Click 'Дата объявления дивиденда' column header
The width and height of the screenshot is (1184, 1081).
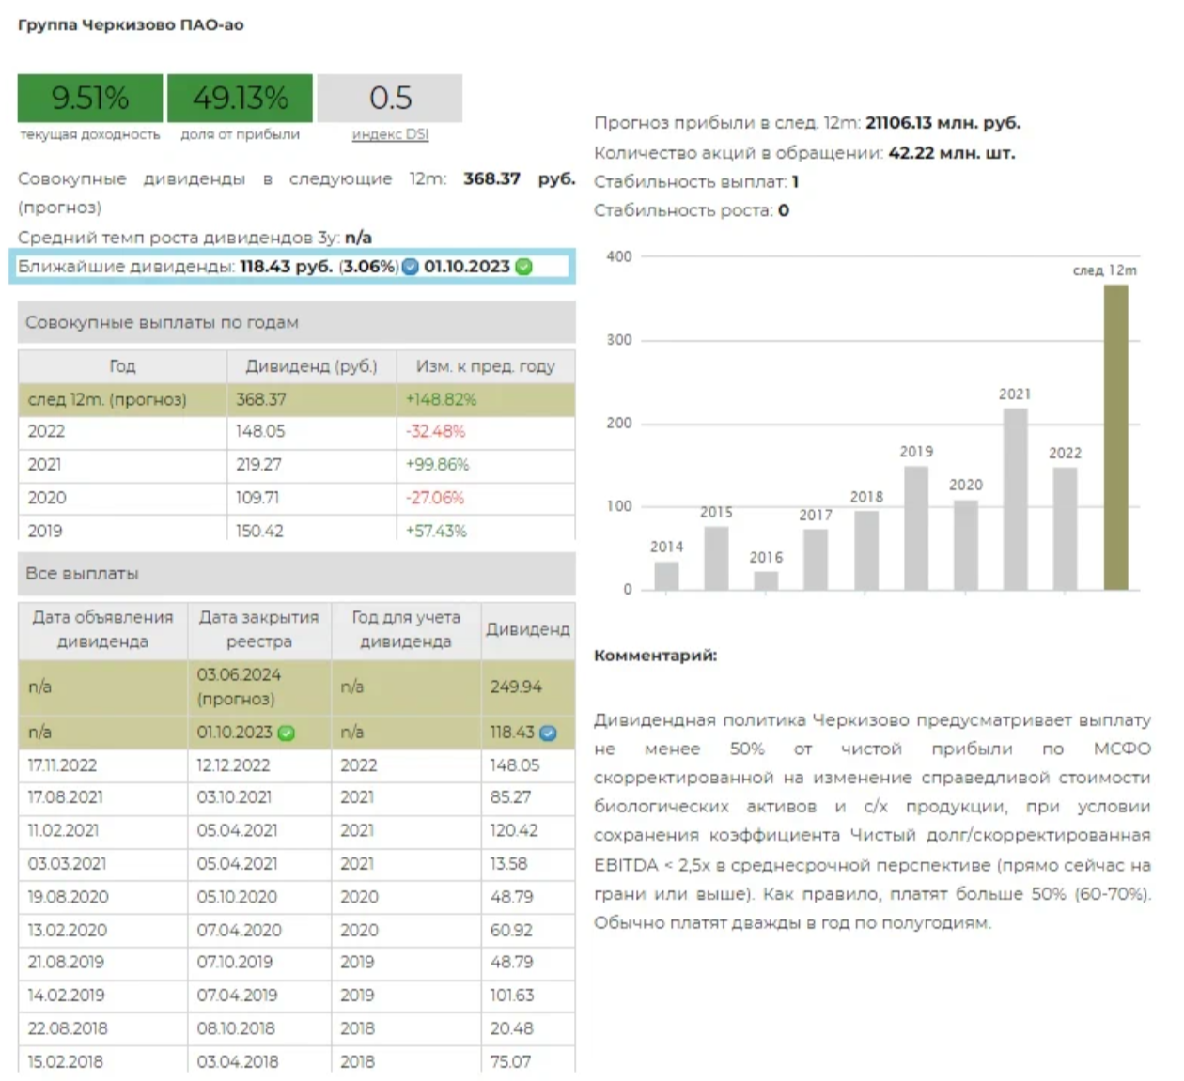(102, 629)
